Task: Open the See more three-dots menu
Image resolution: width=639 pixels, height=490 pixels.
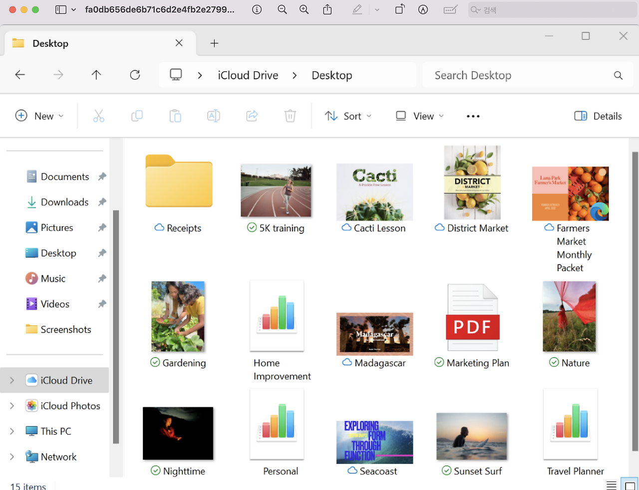Action: point(473,116)
